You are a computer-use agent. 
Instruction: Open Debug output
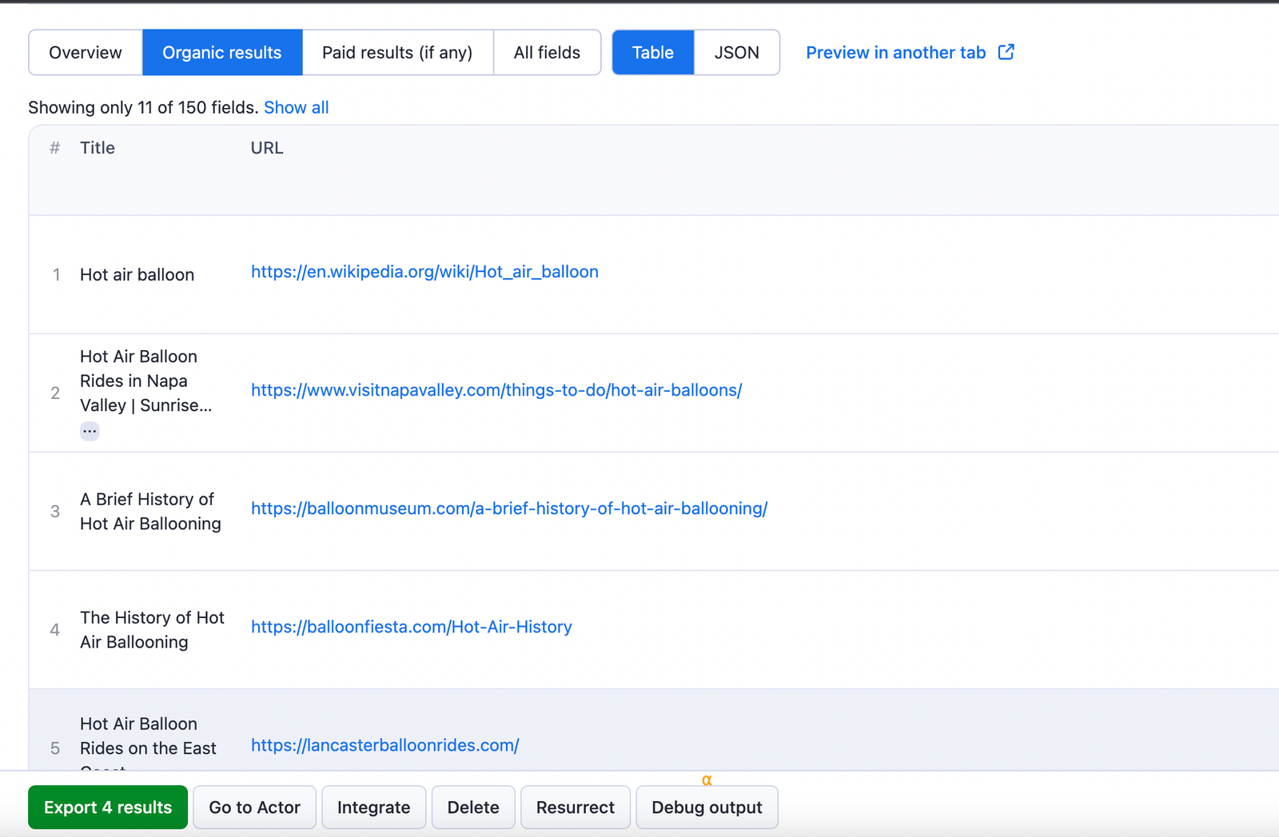tap(707, 807)
